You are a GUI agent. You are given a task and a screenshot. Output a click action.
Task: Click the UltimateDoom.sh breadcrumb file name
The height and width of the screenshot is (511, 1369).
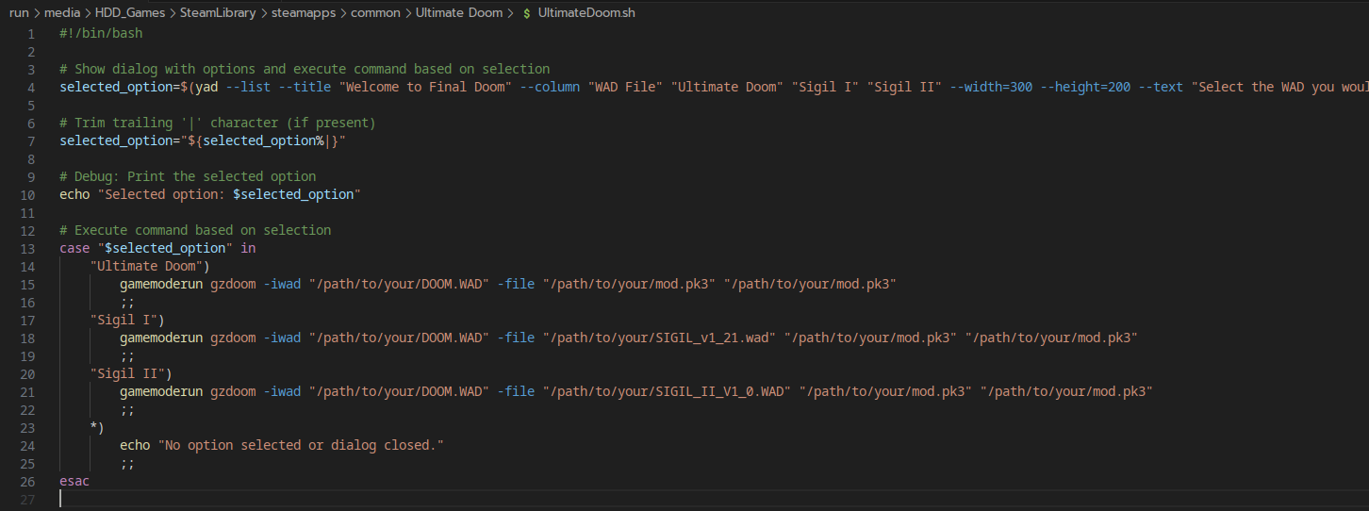pyautogui.click(x=582, y=13)
